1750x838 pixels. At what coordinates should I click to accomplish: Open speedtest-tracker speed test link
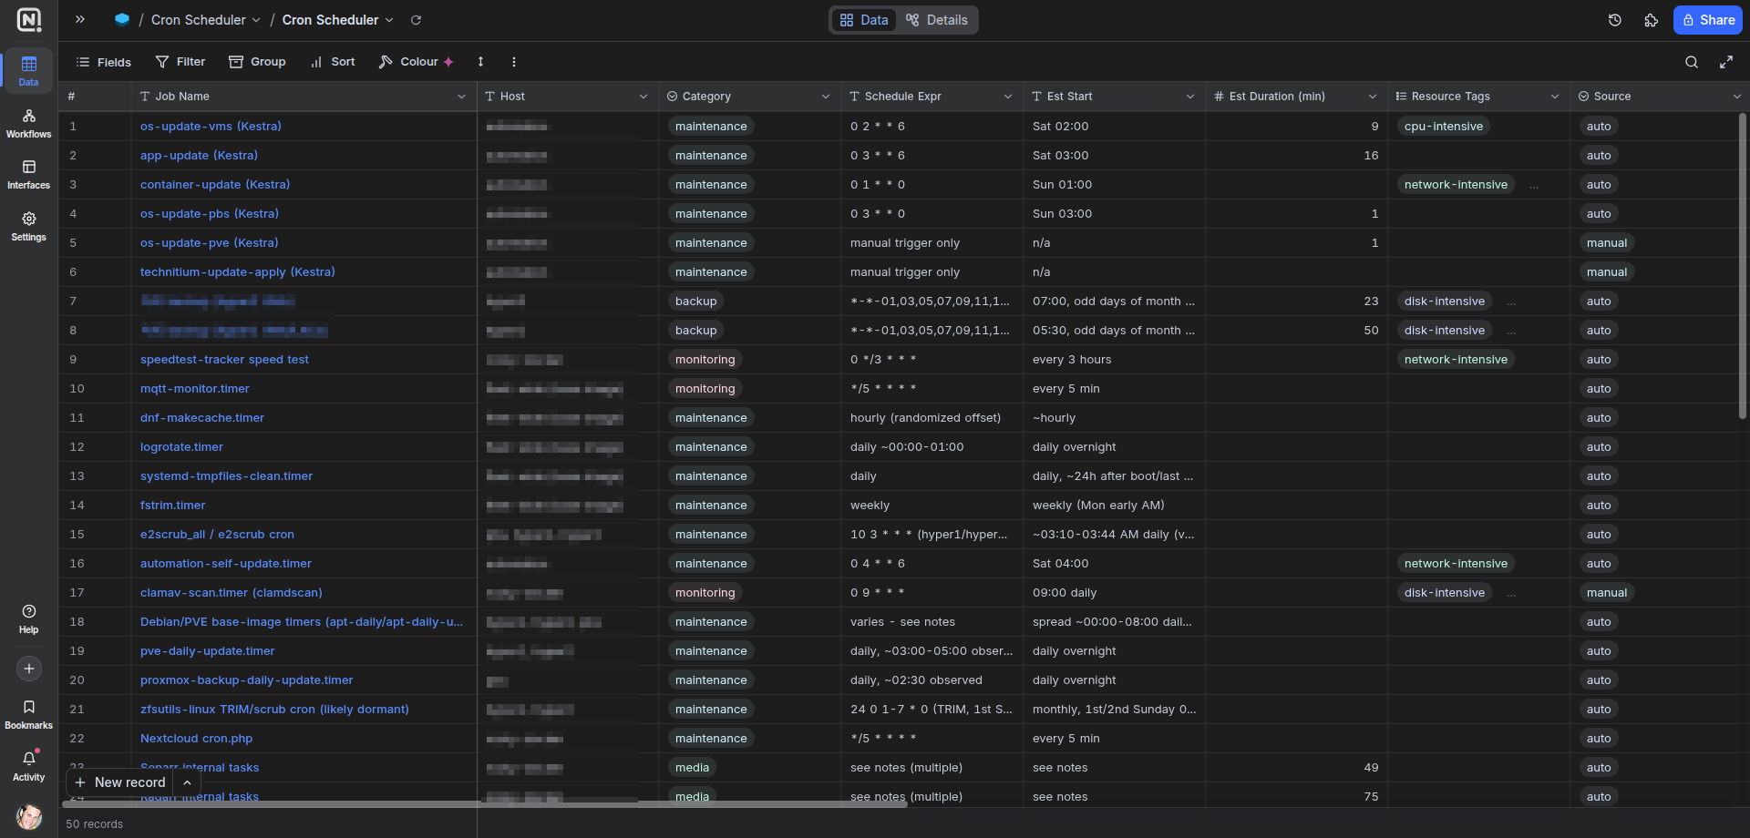pos(224,360)
